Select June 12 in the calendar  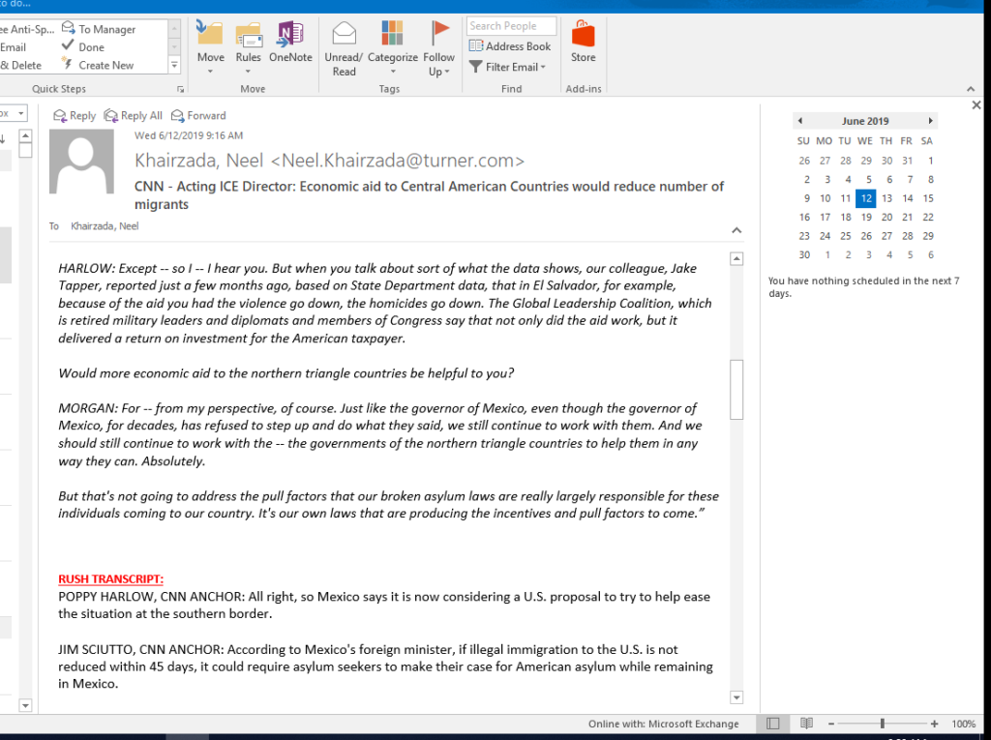[866, 198]
